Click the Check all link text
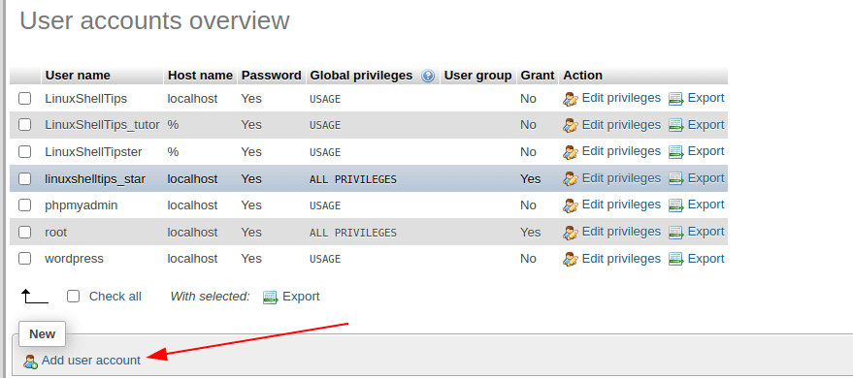Image resolution: width=853 pixels, height=378 pixels. [115, 297]
